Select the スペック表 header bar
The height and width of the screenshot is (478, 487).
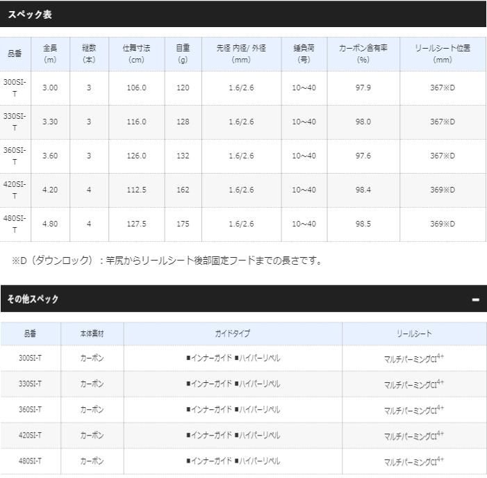[243, 14]
